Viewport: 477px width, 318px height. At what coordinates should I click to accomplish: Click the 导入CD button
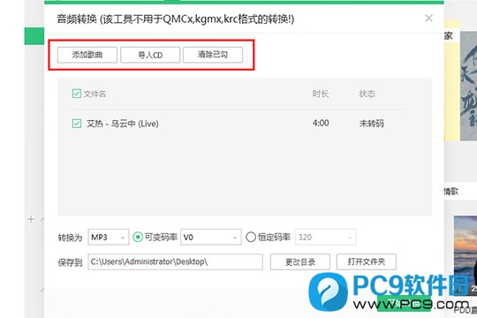[150, 55]
